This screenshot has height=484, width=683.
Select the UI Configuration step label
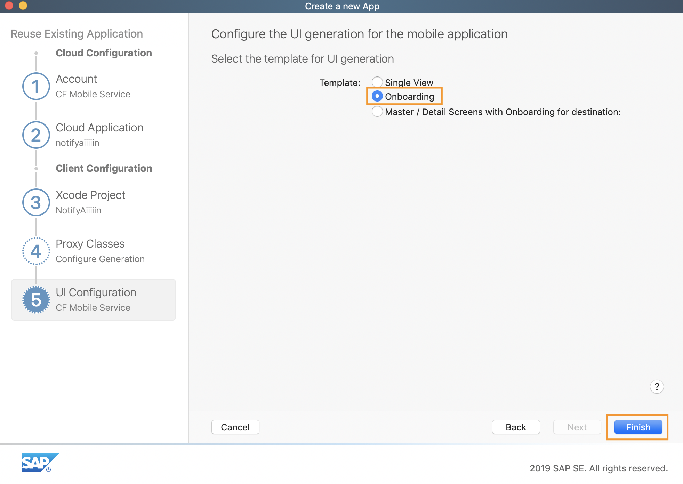(96, 292)
